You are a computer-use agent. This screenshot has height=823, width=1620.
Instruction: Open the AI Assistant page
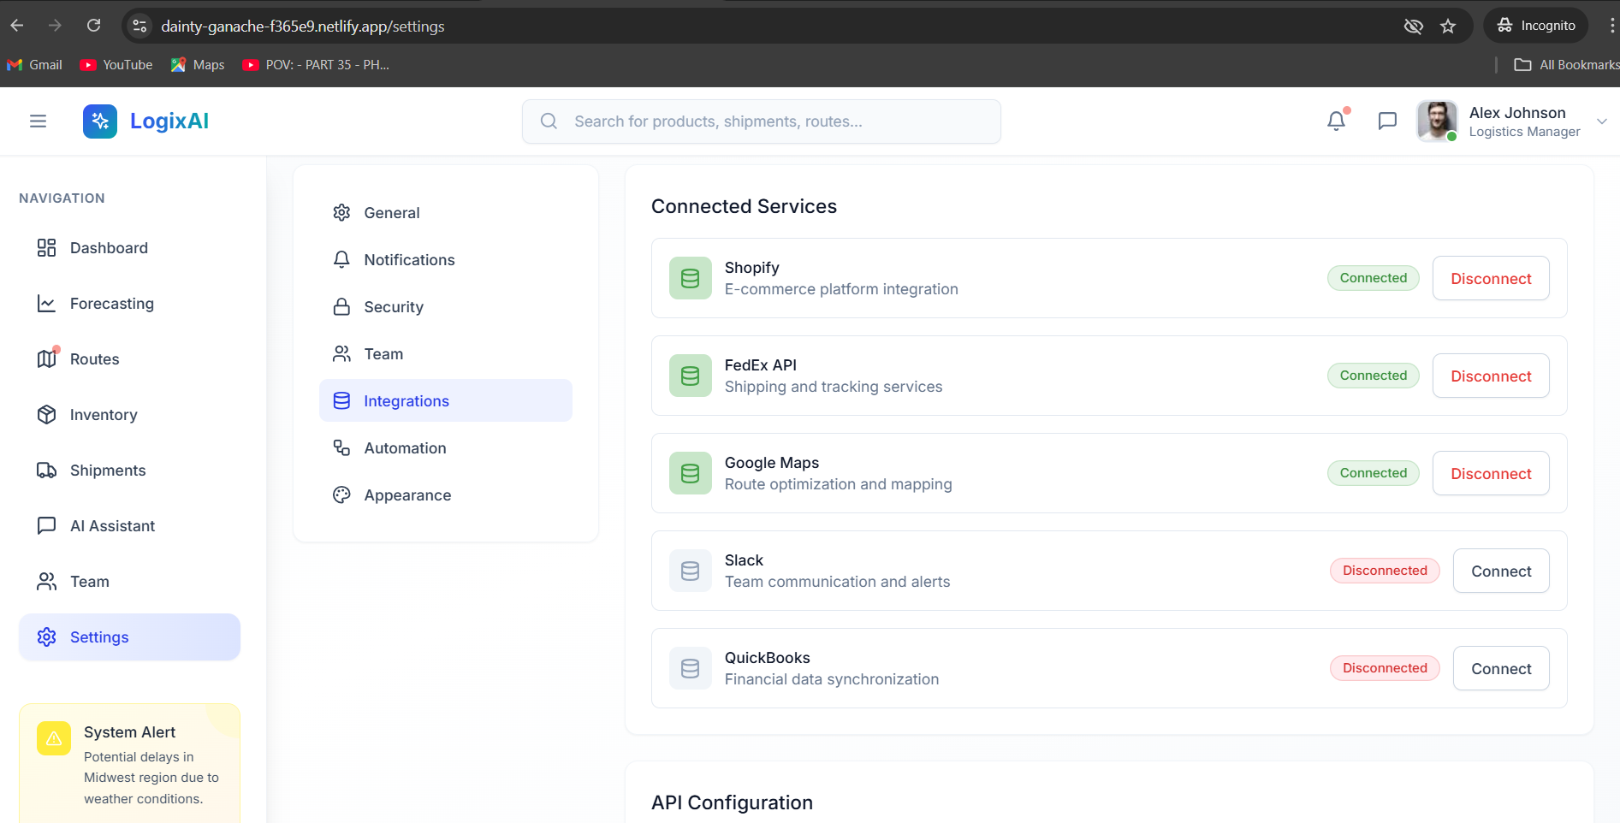point(129,526)
